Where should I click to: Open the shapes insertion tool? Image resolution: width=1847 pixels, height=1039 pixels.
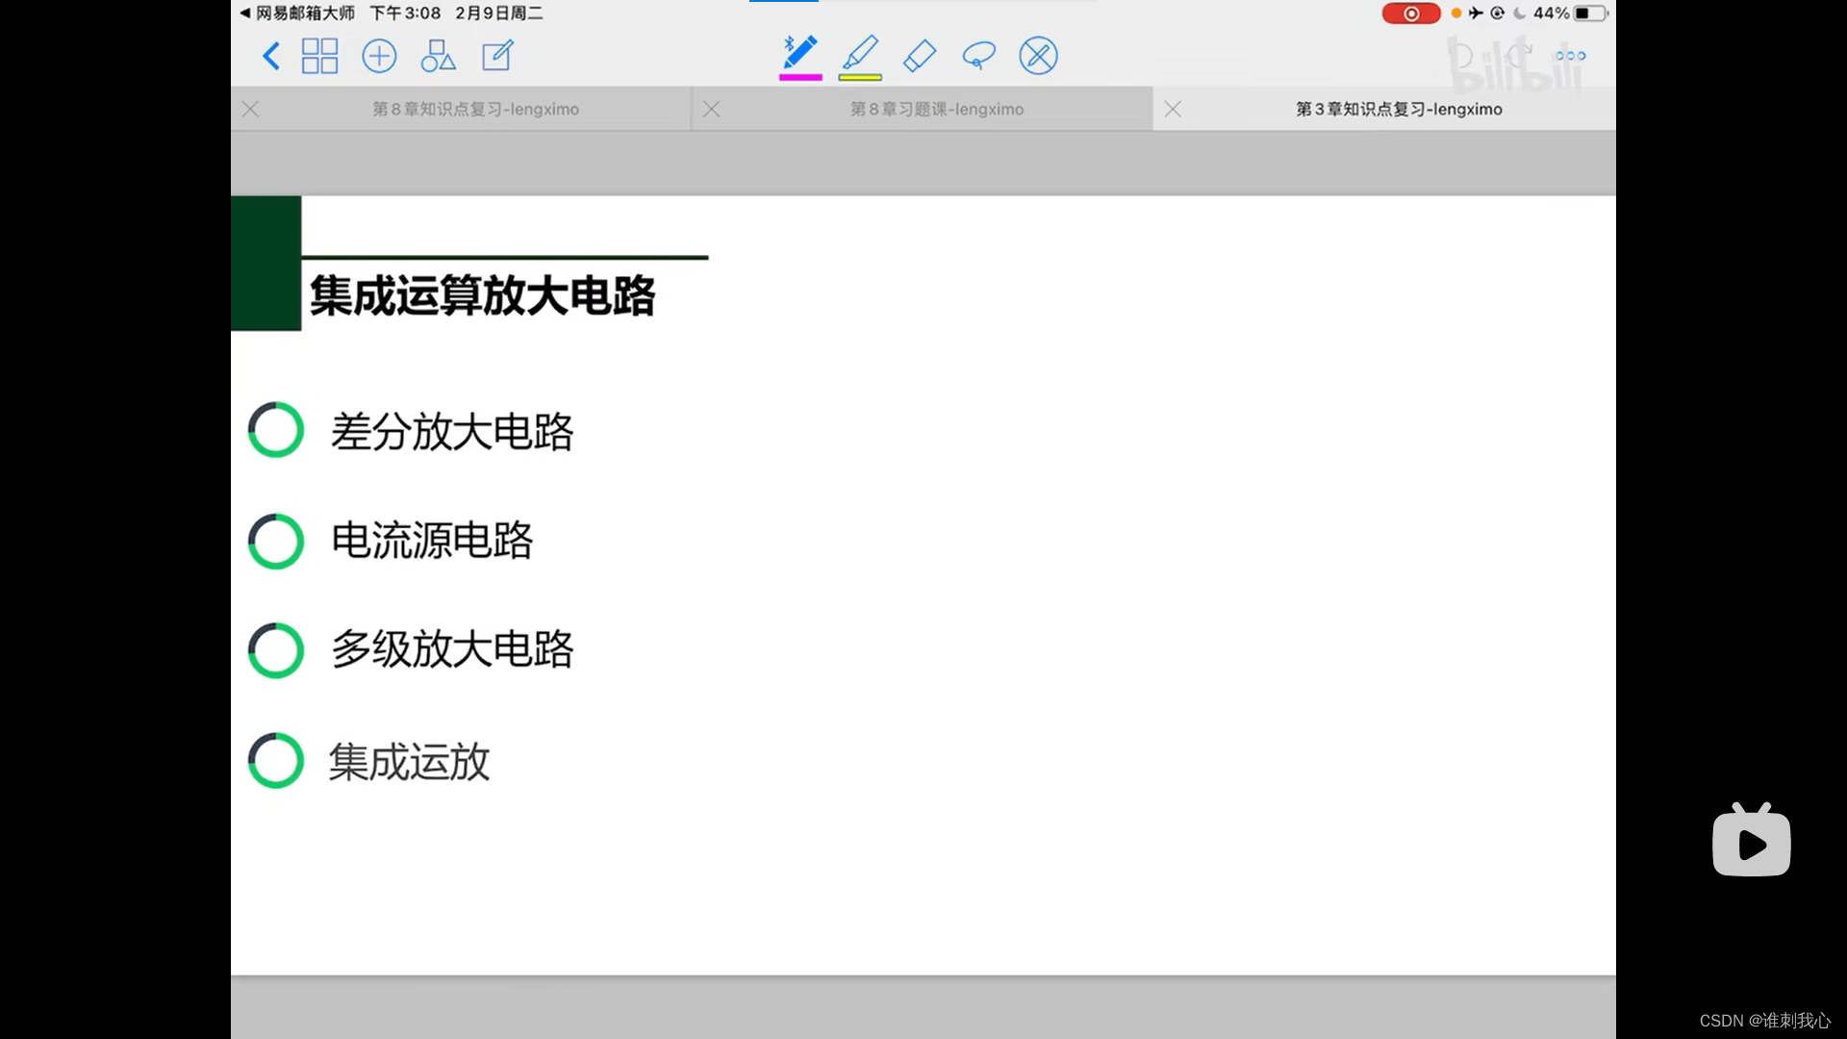tap(438, 56)
